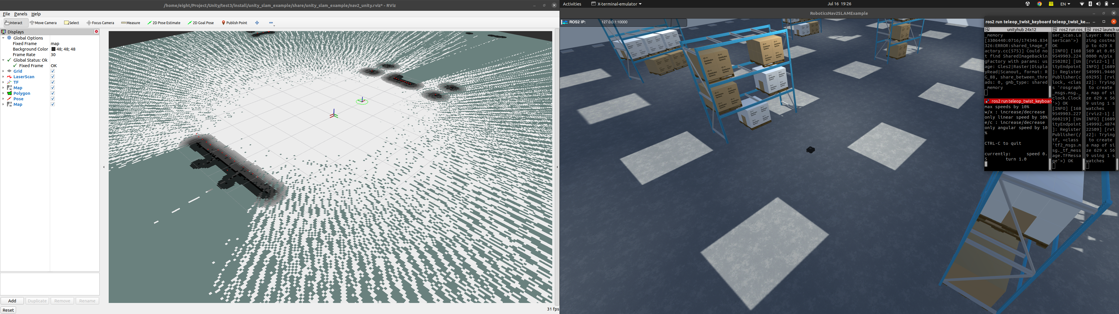This screenshot has height=314, width=1119.
Task: Collapse the Global Options section
Action: [3, 38]
